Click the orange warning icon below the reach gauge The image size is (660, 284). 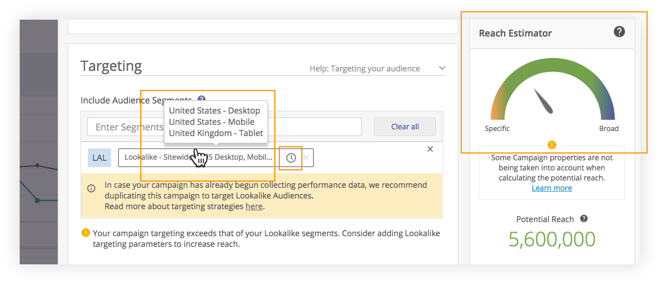tap(552, 145)
